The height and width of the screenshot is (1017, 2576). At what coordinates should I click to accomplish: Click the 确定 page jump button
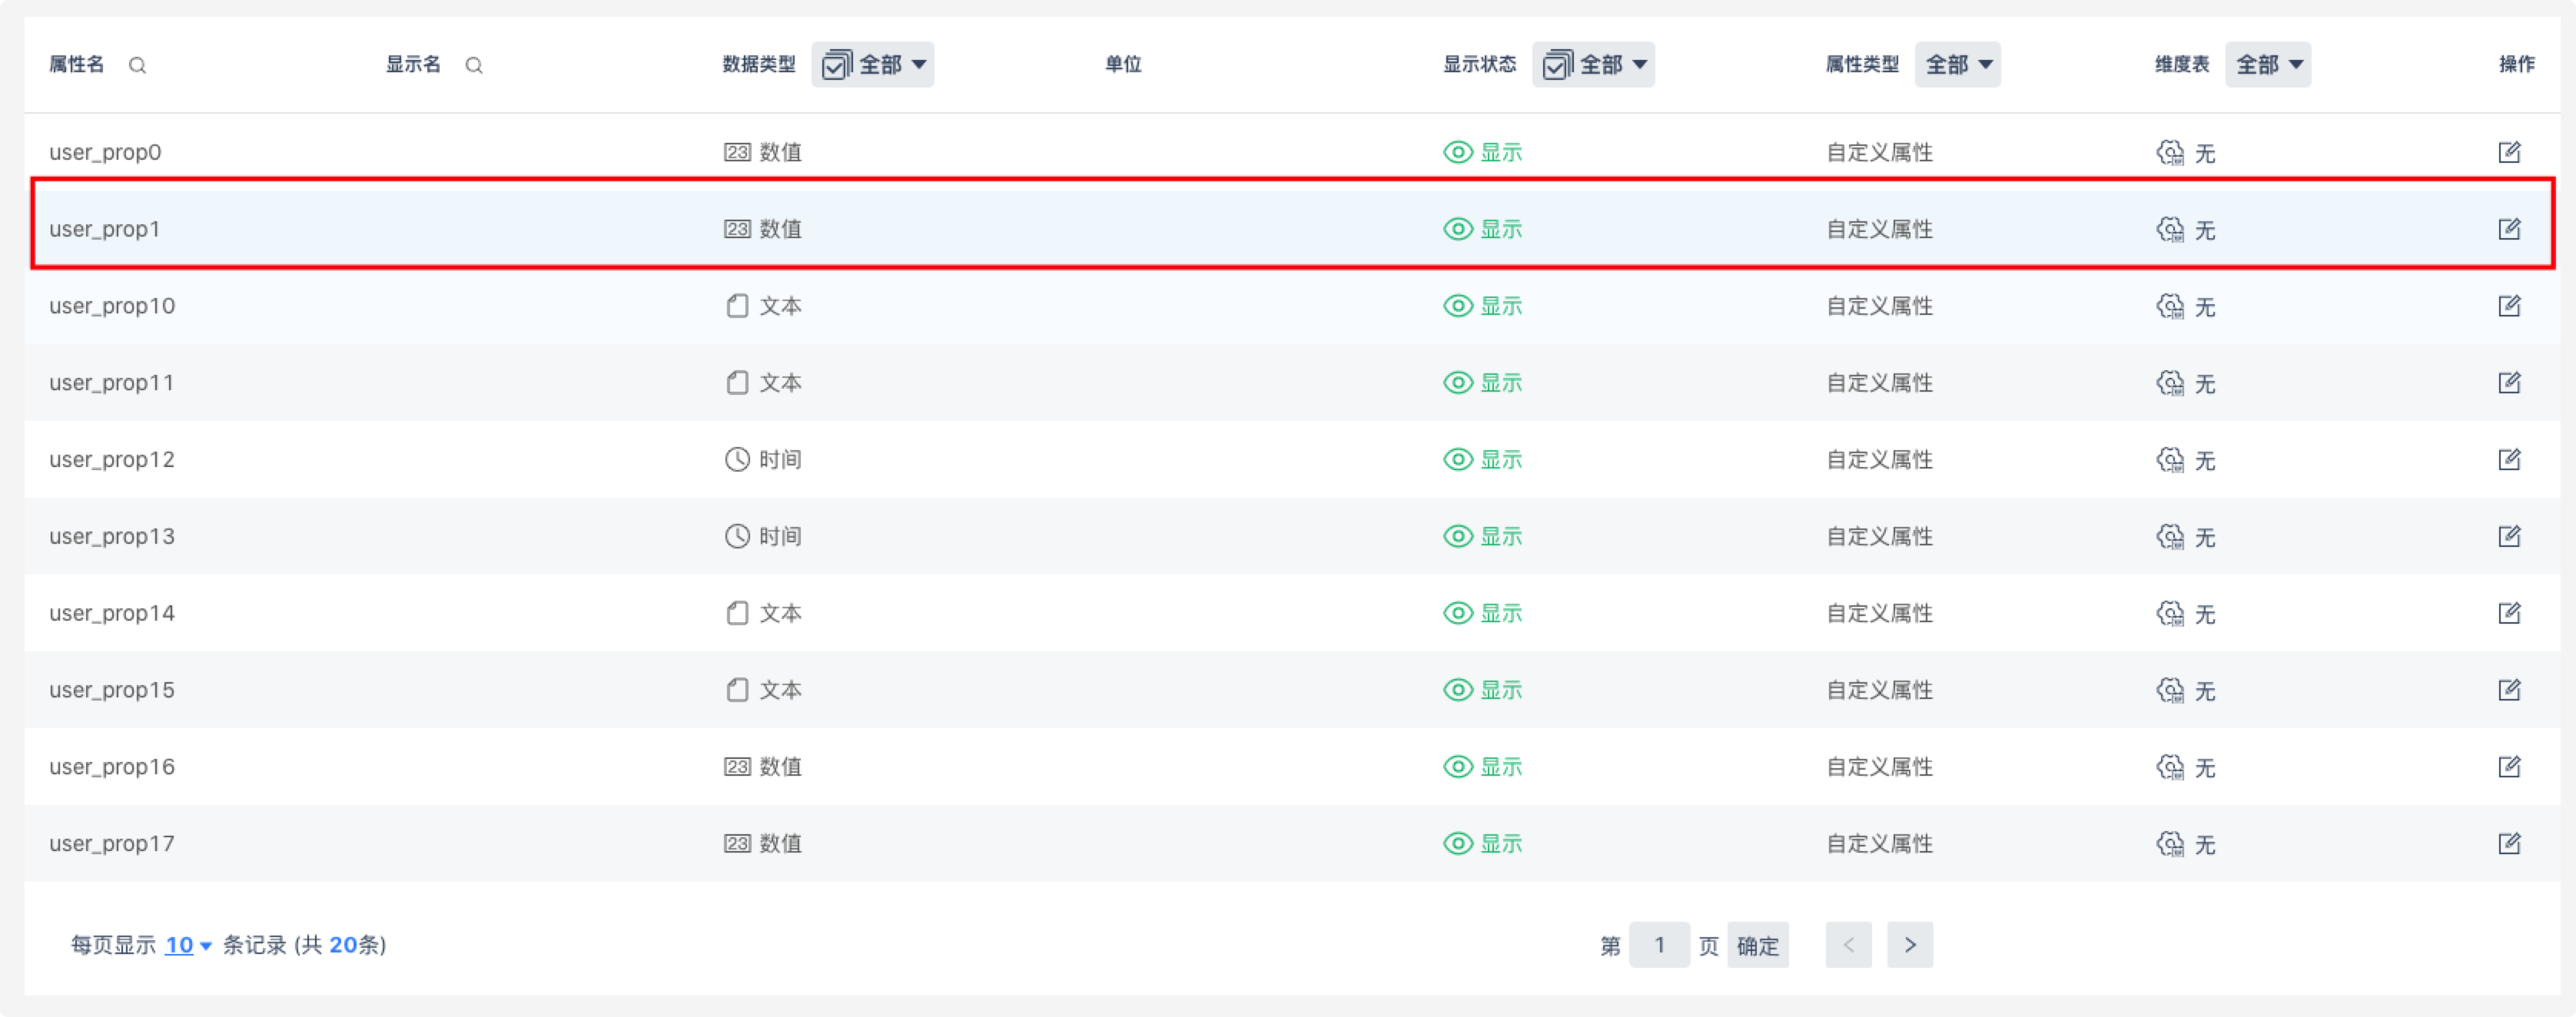click(x=1757, y=945)
